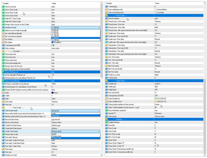This screenshot has width=207, height=158.
Task: Open the Time Scale mode dropdown arrow
Action: [99, 111]
